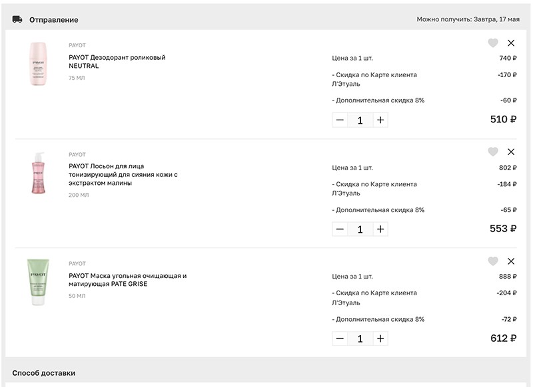Screen dimensions: 533x387
Task: Increase deodorant quantity with plus button
Action: pos(380,120)
